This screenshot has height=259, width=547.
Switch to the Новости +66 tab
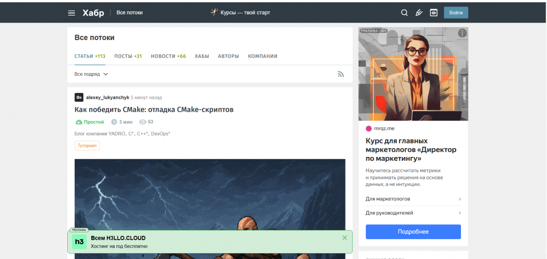coord(168,56)
